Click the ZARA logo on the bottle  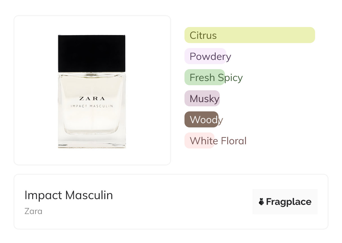(x=92, y=98)
